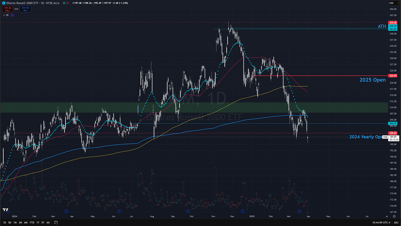The height and width of the screenshot is (226, 401).
Task: Click the 180.00 price axis label
Action: 393,181
